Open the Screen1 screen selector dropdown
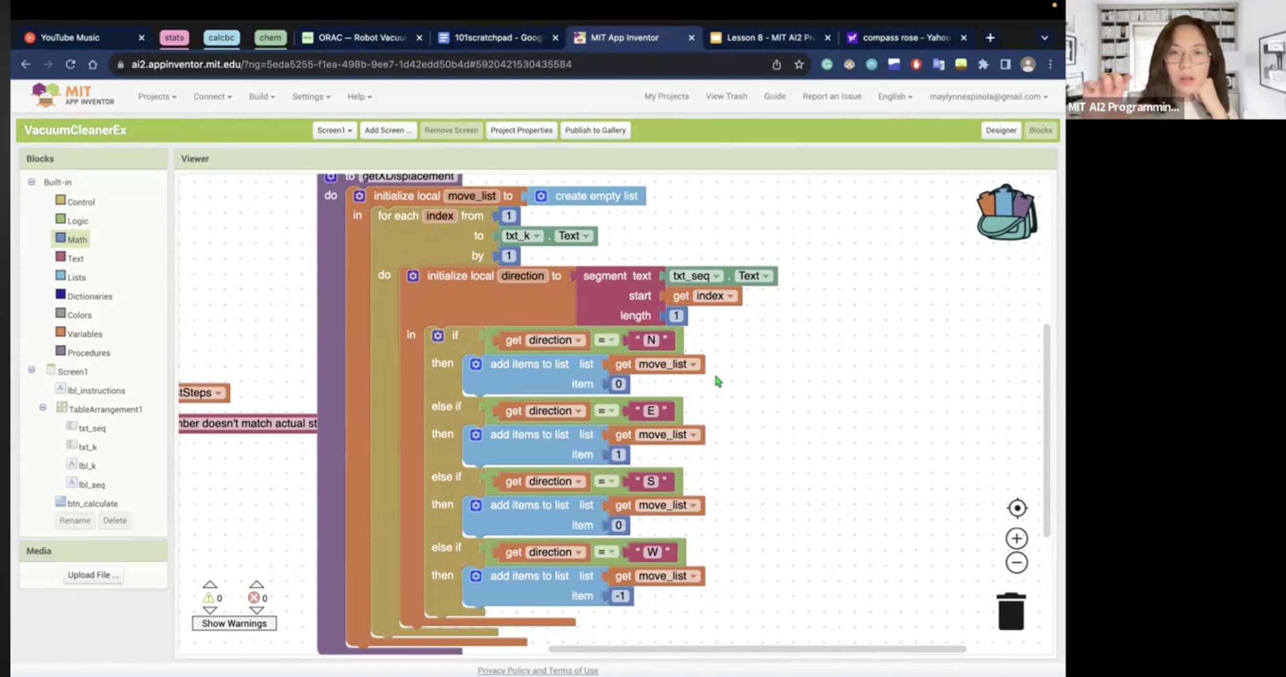1286x677 pixels. pos(334,130)
